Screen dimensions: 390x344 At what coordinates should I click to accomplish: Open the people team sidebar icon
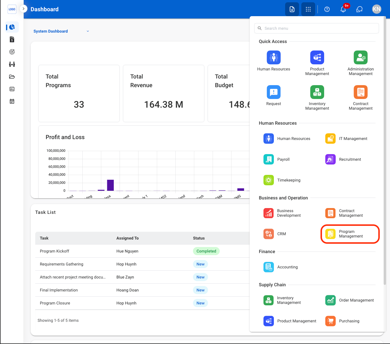12,64
